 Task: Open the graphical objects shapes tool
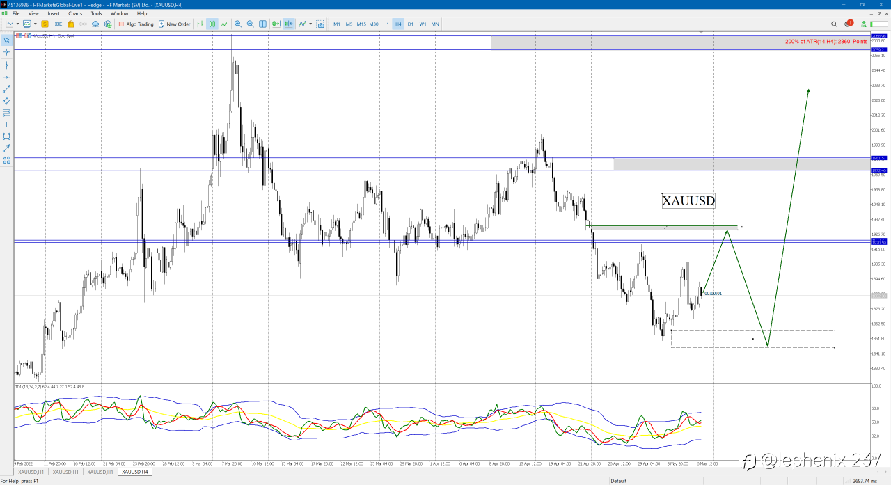6,160
